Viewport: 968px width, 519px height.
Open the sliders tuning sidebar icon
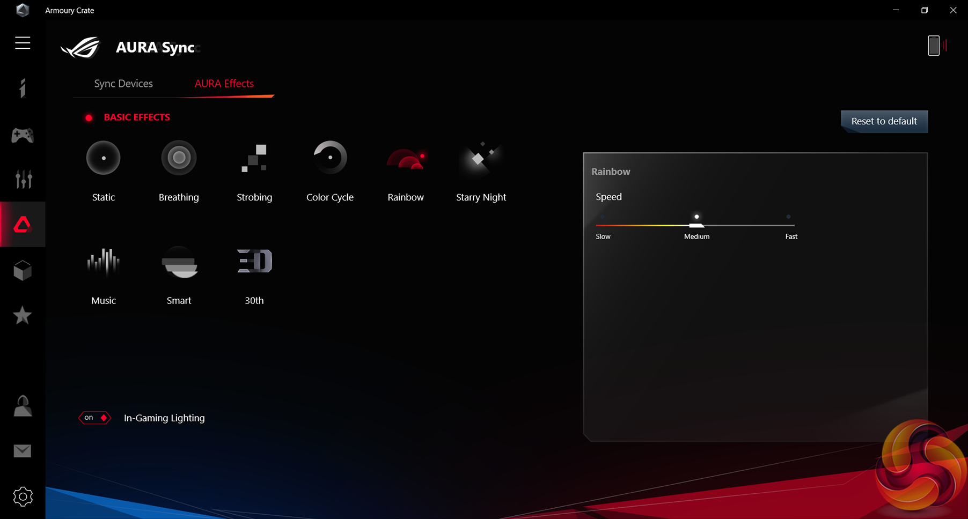coord(23,179)
